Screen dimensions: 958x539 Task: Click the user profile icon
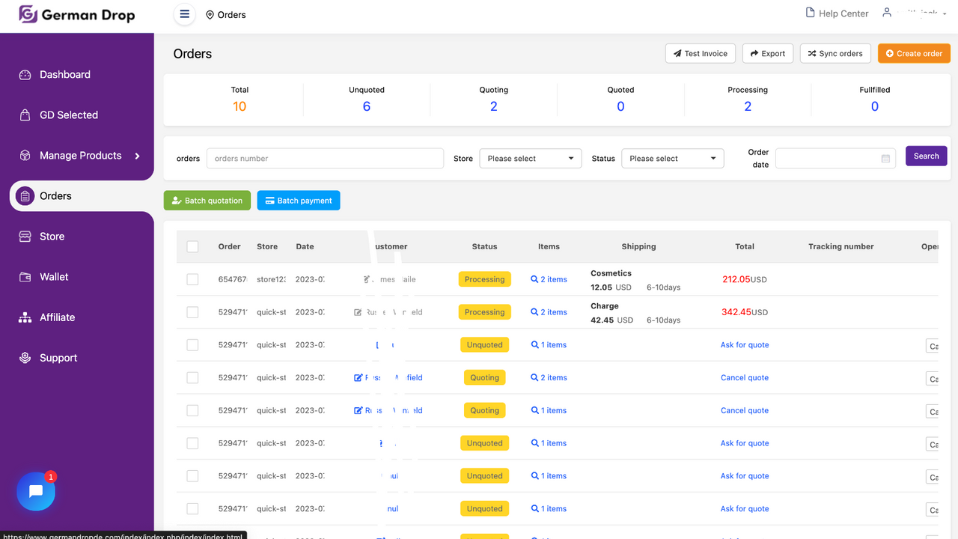tap(887, 13)
